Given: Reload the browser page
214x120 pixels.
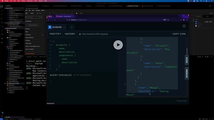Looking at the screenshot, I should (55, 20).
